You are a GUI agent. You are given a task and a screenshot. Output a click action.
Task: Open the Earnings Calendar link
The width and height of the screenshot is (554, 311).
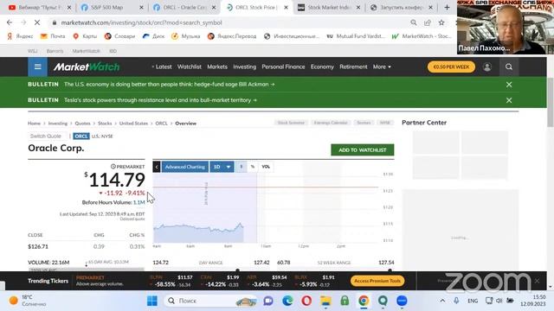331,123
